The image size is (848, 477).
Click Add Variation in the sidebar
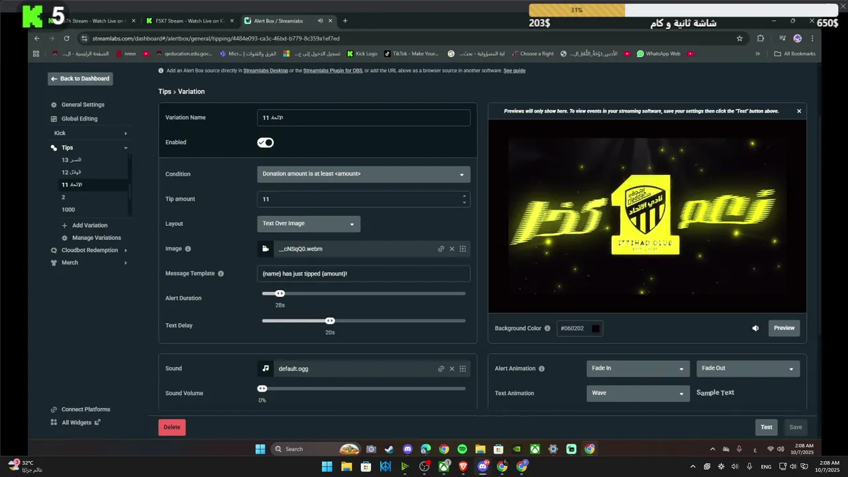(x=89, y=226)
